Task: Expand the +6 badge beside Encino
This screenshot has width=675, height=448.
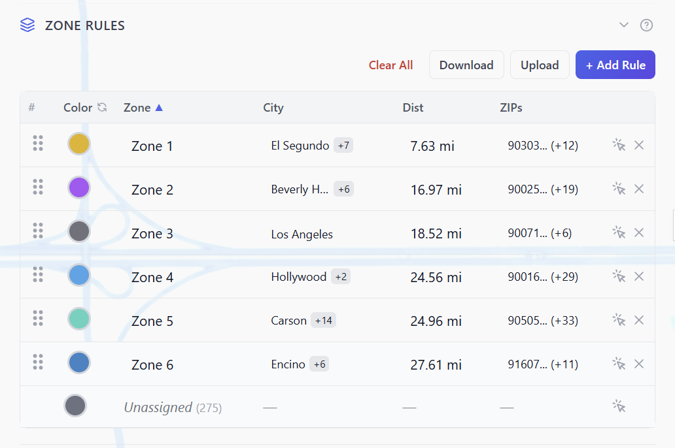Action: coord(319,364)
